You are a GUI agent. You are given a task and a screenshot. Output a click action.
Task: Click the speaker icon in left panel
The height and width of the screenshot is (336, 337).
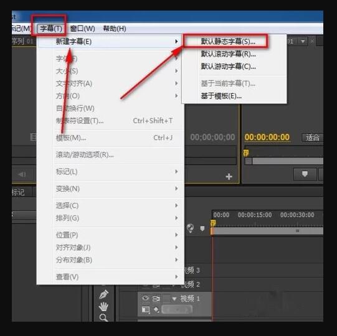tap(22, 174)
